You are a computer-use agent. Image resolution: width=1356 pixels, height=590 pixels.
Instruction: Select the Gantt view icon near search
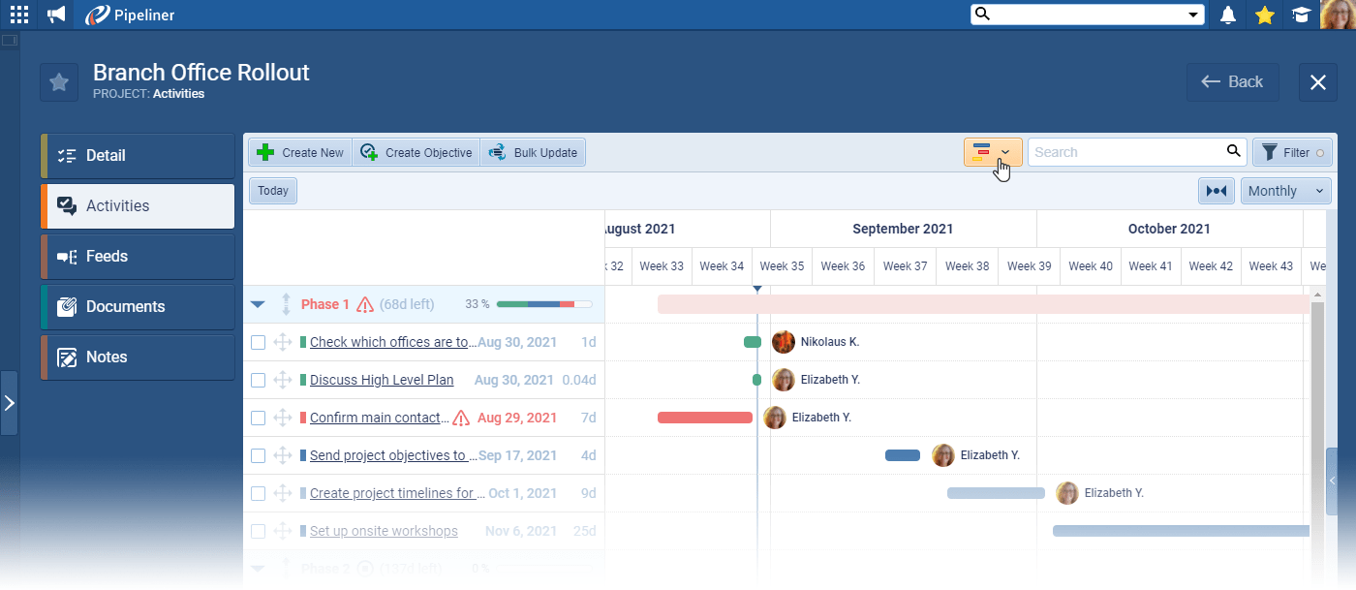pyautogui.click(x=984, y=152)
